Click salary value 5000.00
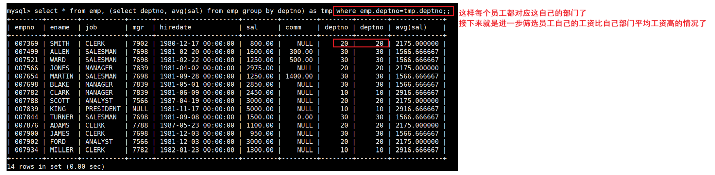The image size is (715, 175). (260, 109)
